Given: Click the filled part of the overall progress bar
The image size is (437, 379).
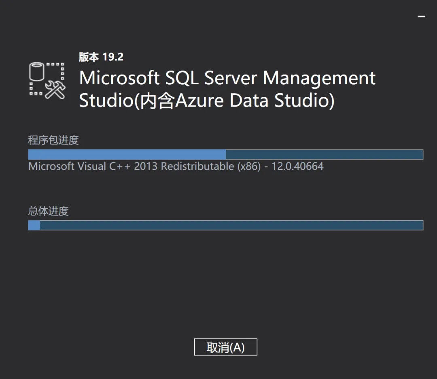Looking at the screenshot, I should 34,225.
